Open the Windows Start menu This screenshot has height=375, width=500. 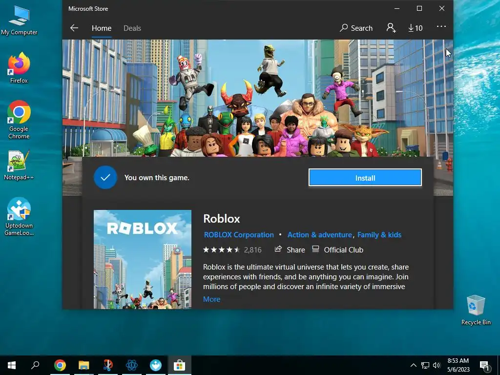(12, 365)
